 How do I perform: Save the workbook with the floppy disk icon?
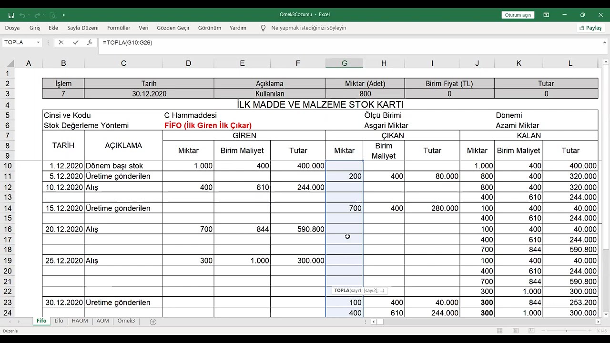[x=11, y=15]
